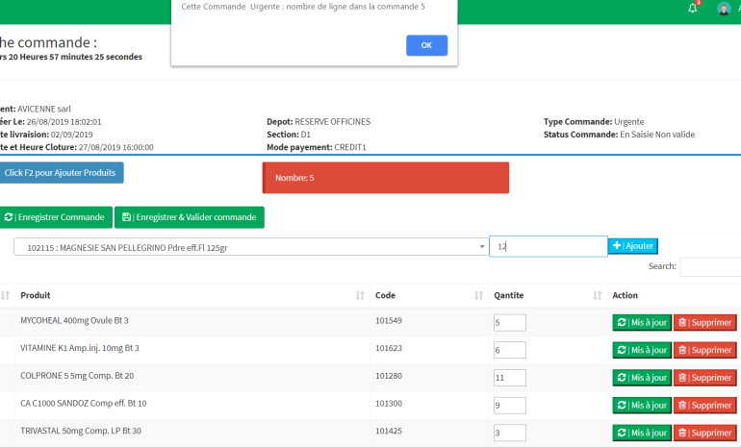The width and height of the screenshot is (741, 447).
Task: Open the product selection dropdown
Action: point(250,247)
